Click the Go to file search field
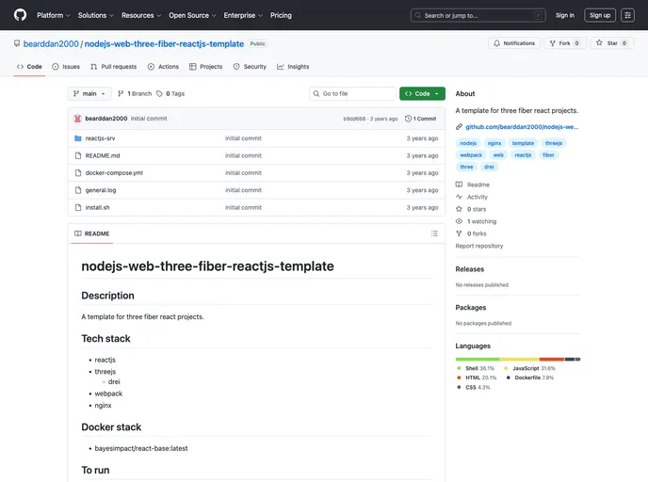Image resolution: width=648 pixels, height=482 pixels. (356, 94)
